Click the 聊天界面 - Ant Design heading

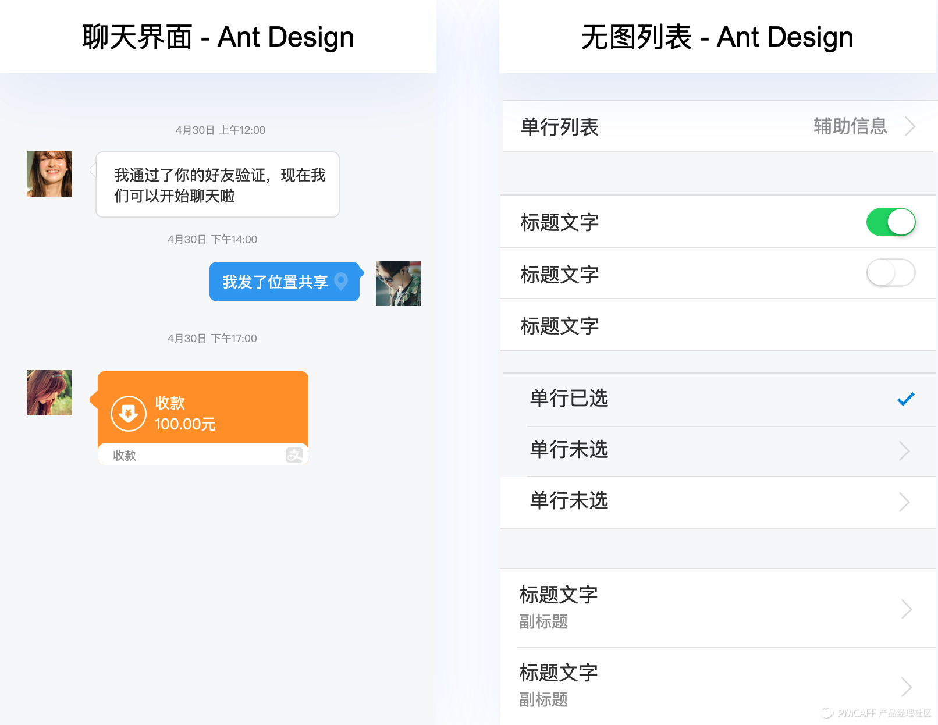point(218,37)
